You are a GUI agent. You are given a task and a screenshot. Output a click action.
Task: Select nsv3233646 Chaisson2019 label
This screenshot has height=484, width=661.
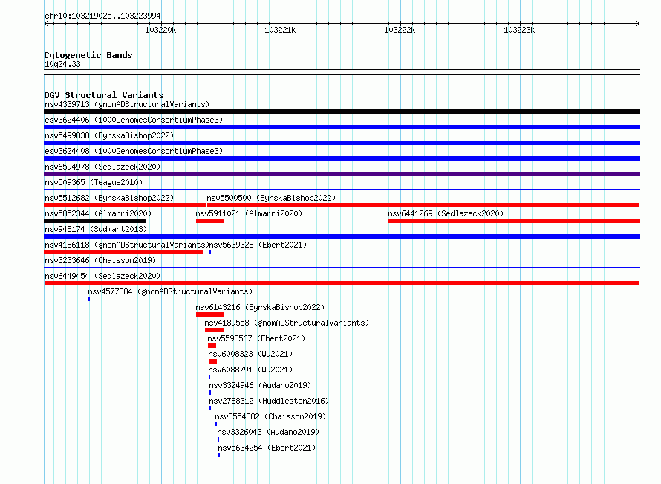pyautogui.click(x=100, y=260)
